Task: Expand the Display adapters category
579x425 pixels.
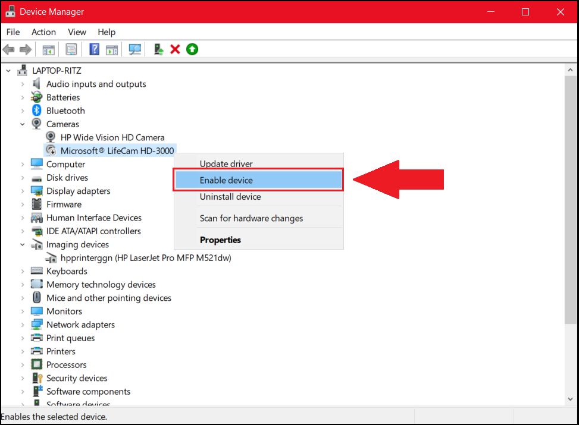Action: [23, 191]
